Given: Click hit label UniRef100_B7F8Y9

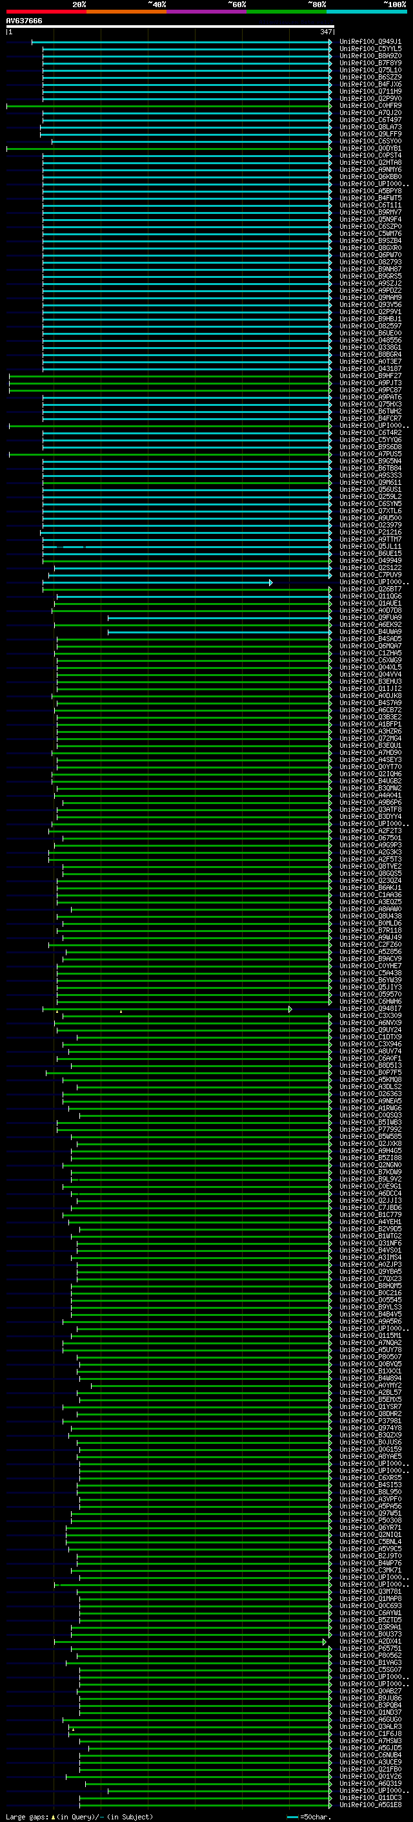Looking at the screenshot, I should click(370, 63).
